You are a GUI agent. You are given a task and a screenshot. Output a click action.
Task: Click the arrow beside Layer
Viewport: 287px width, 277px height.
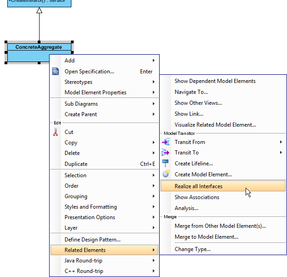154,227
